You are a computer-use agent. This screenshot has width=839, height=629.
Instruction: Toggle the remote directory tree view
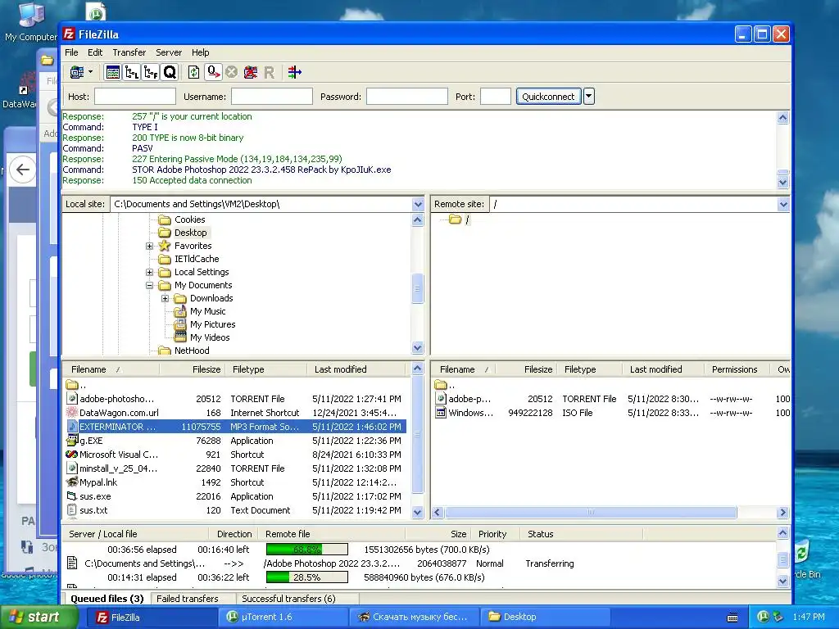click(x=151, y=72)
